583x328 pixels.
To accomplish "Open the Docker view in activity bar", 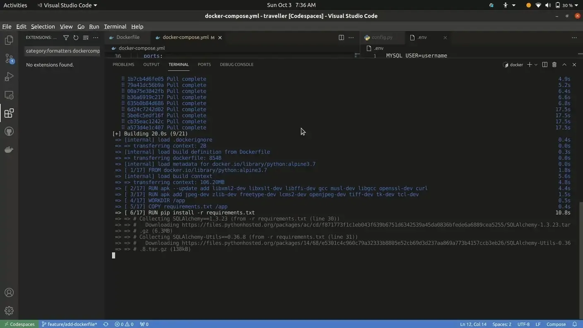I will point(9,150).
